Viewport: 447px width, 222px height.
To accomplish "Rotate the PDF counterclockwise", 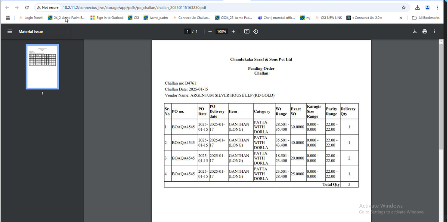I will coord(256,31).
